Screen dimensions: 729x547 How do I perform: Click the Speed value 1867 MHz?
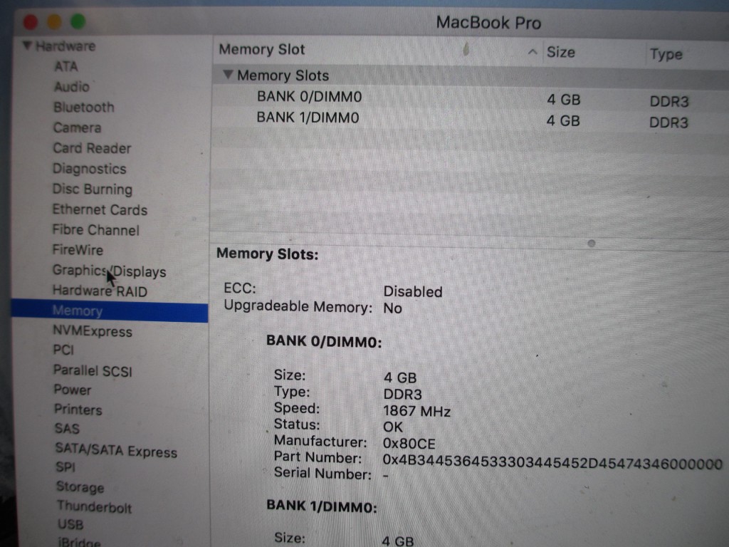click(x=416, y=411)
